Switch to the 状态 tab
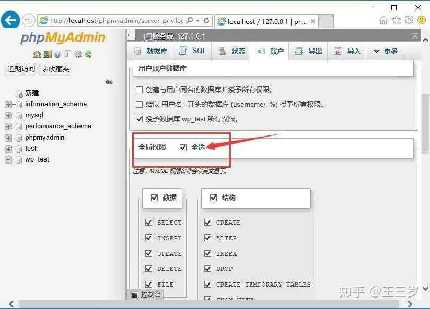The width and height of the screenshot is (430, 309). pos(231,51)
